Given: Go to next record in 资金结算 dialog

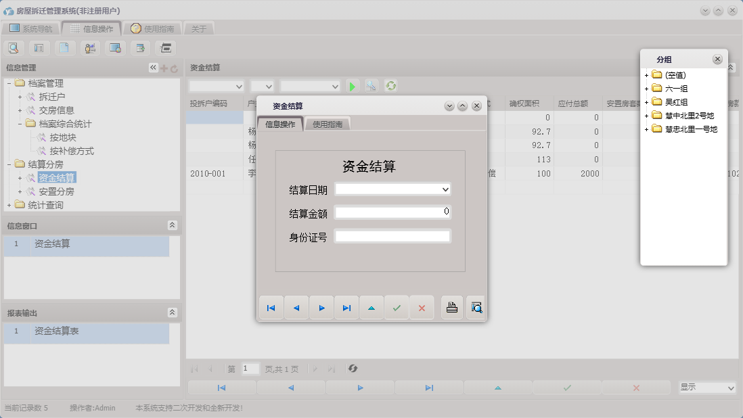Looking at the screenshot, I should pos(321,308).
